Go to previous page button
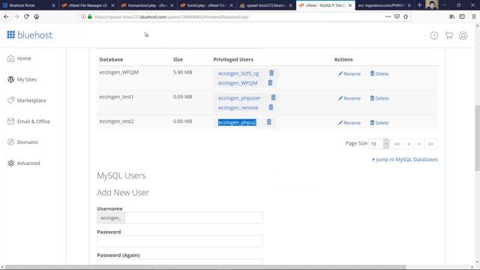Image resolution: width=480 pixels, height=270 pixels. click(409, 144)
